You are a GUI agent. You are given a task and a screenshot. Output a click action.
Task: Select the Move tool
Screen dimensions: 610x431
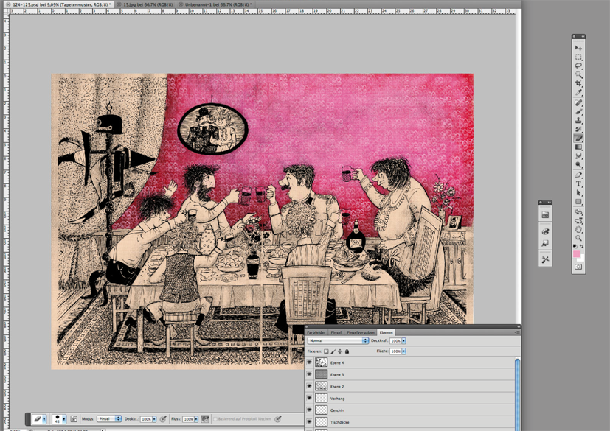578,48
